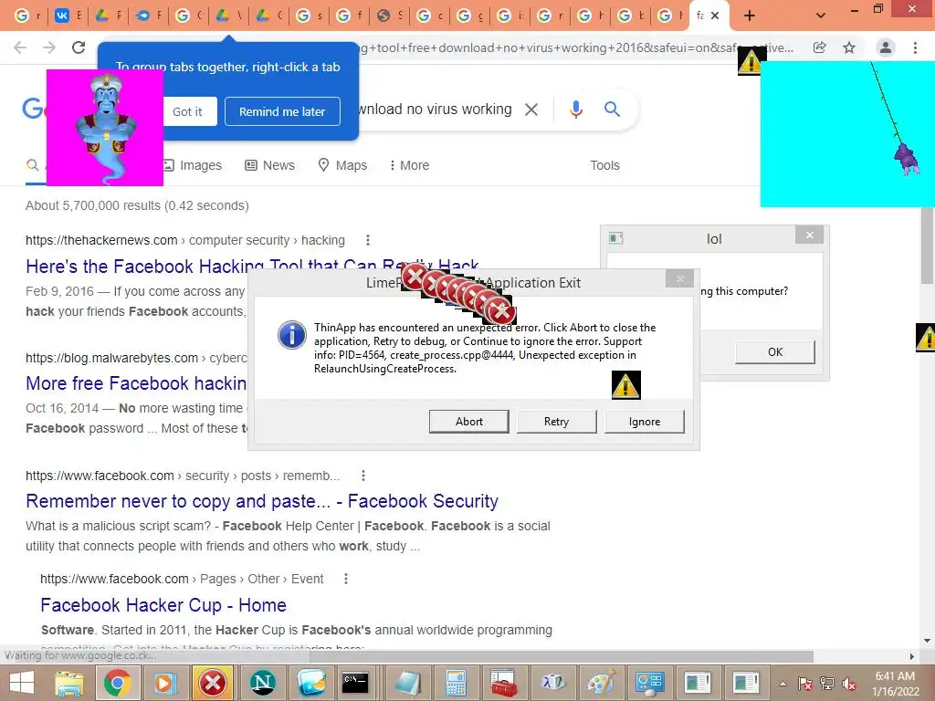The image size is (935, 701).
Task: Click the blue genie on magenta background
Action: pyautogui.click(x=105, y=128)
